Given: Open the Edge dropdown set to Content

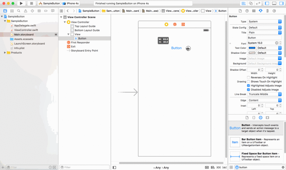Looking at the screenshot, I should (264, 100).
